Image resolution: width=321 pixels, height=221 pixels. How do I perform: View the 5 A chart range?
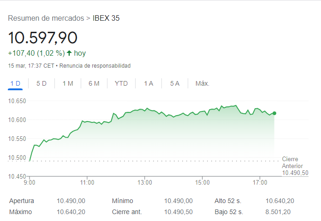174,83
